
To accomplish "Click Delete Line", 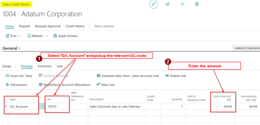I will [176, 76].
